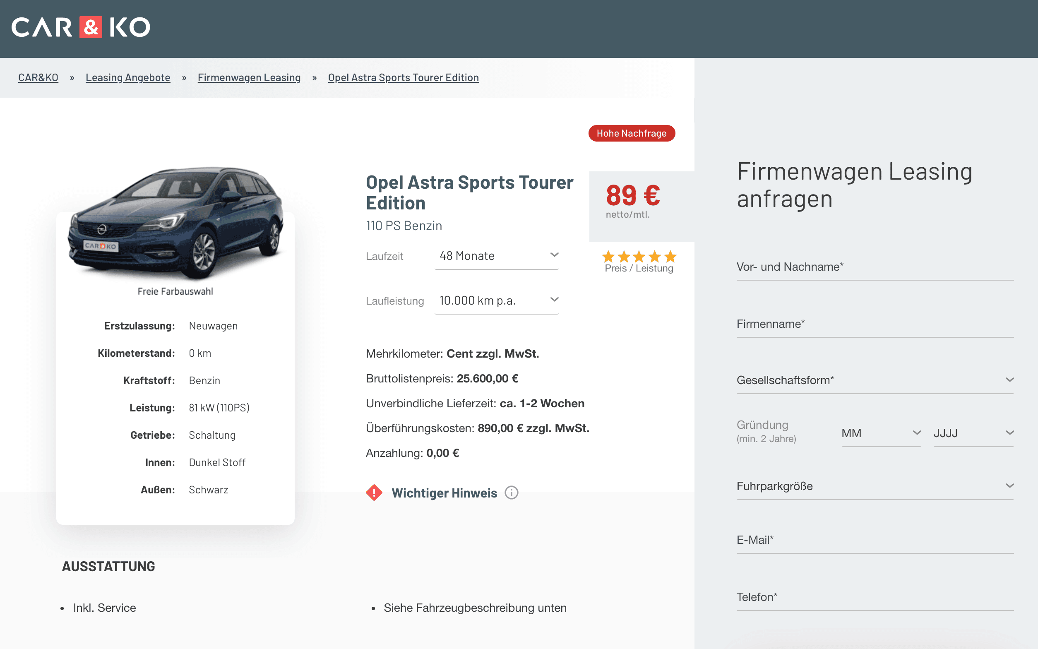Screen dimensions: 1038x649
Task: Click the Hohe Nachfrage badge
Action: coord(632,134)
